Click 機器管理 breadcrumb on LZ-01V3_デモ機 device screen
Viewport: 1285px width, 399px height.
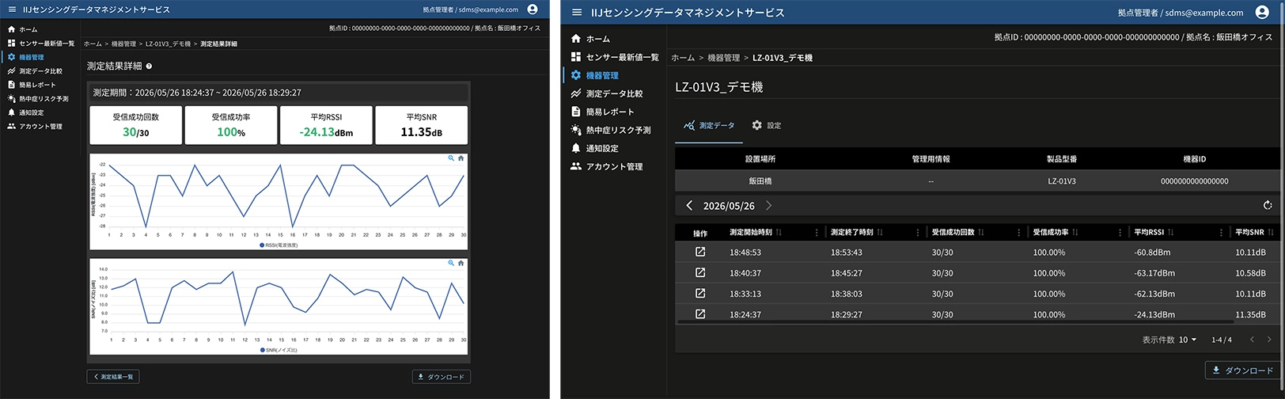723,58
